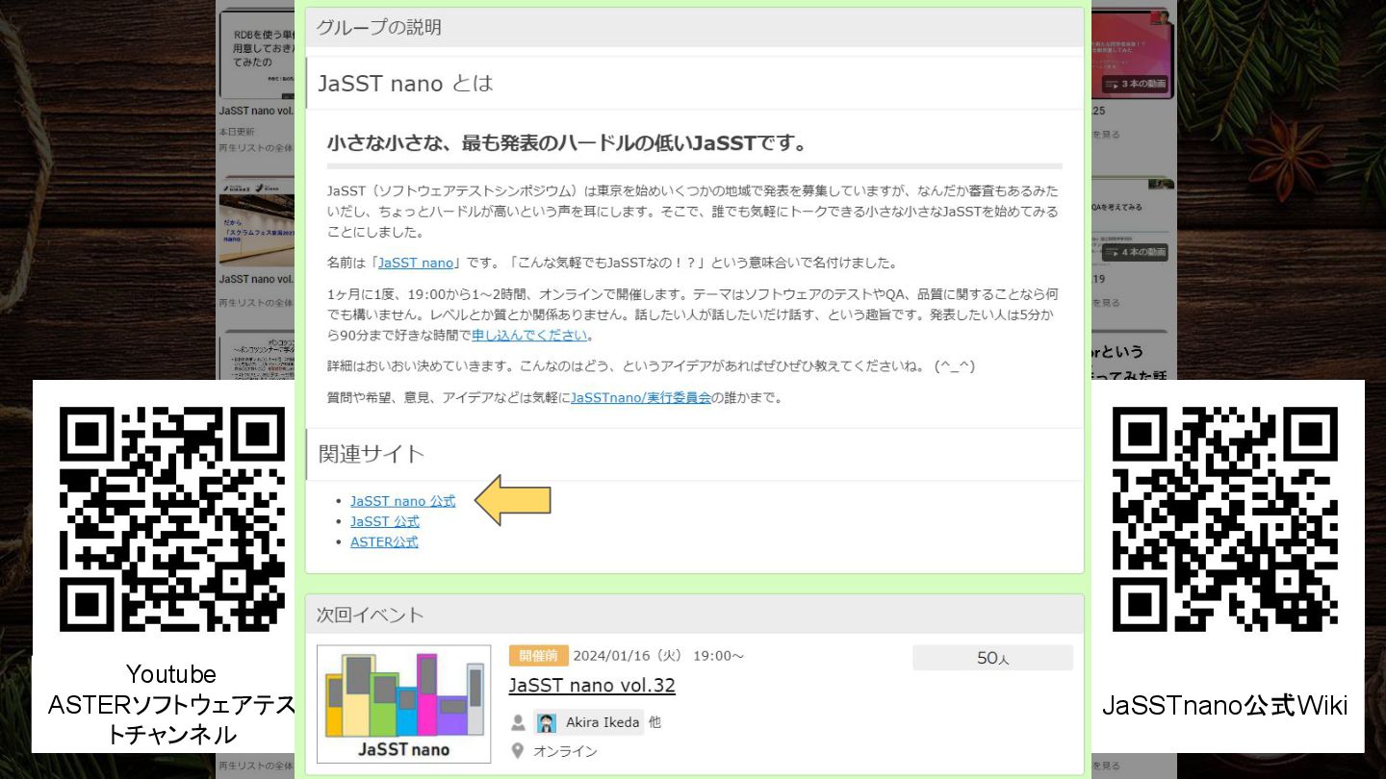Click the JaSST nano event thumbnail image
This screenshot has height=779, width=1386.
click(403, 704)
